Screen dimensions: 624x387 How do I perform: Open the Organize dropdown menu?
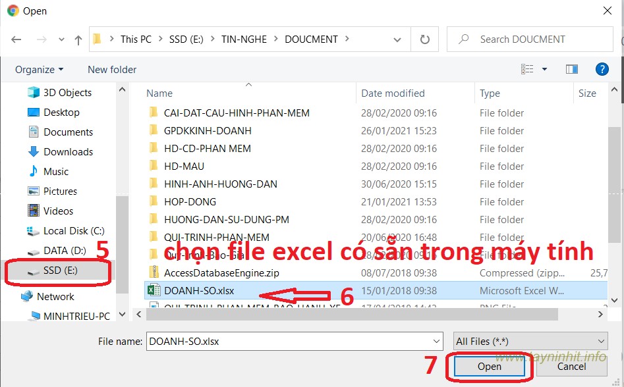pyautogui.click(x=40, y=70)
